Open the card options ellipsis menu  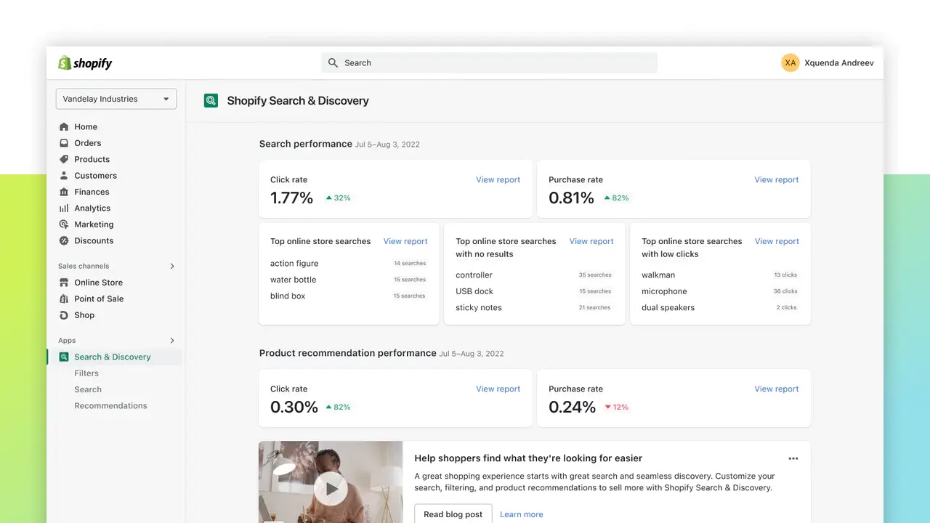[x=793, y=458]
